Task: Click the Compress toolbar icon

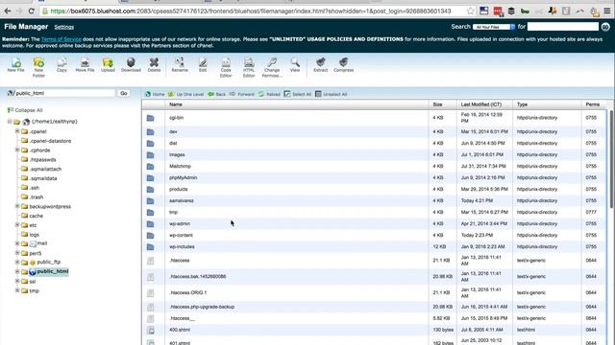Action: point(344,65)
